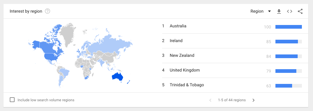This screenshot has height=111, width=313.
Task: Click Australia on the world map
Action: click(x=118, y=77)
